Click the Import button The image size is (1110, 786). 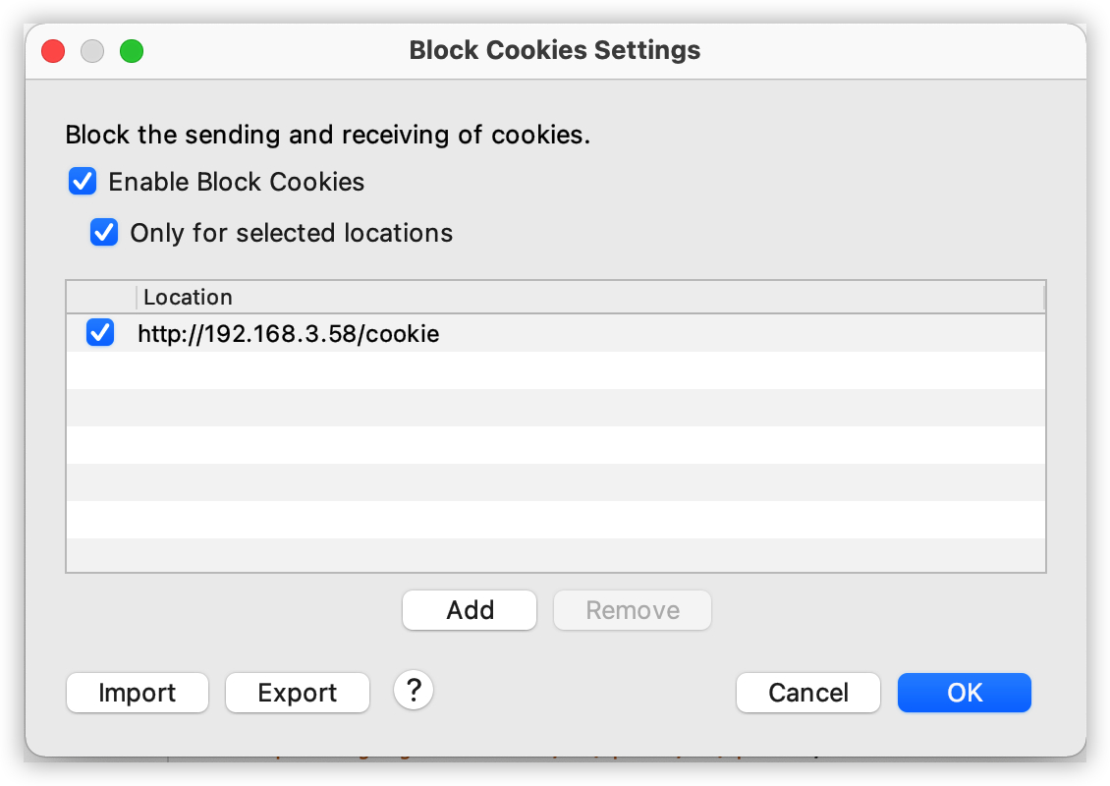(138, 693)
